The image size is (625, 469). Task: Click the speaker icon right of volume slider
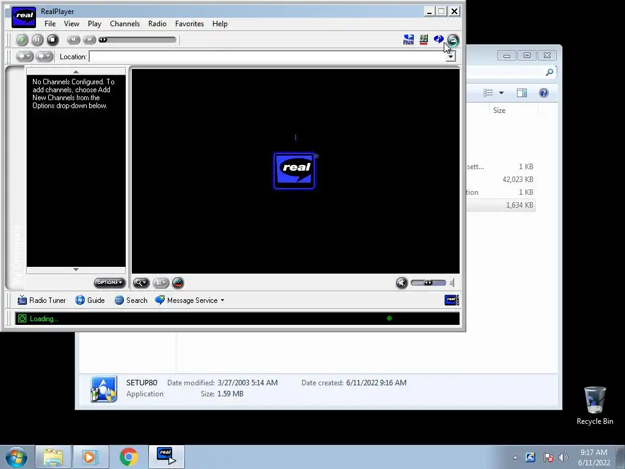[x=452, y=283]
